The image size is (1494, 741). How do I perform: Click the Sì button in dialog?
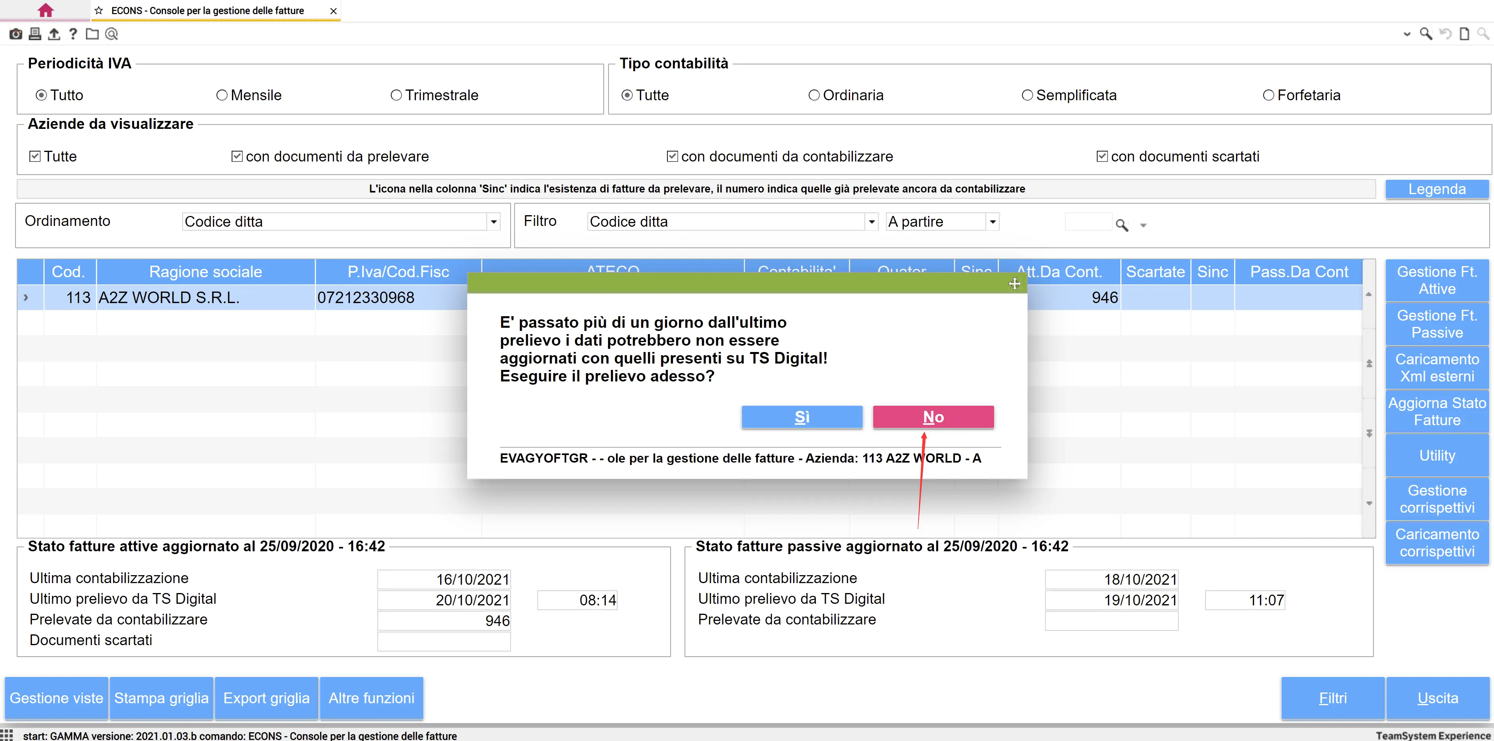pos(802,417)
